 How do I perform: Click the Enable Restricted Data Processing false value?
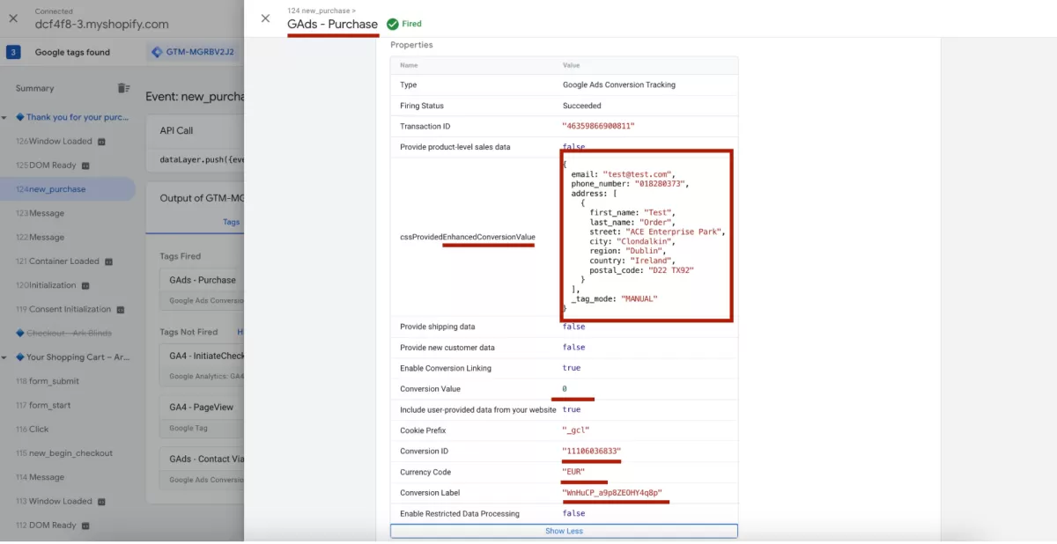573,513
